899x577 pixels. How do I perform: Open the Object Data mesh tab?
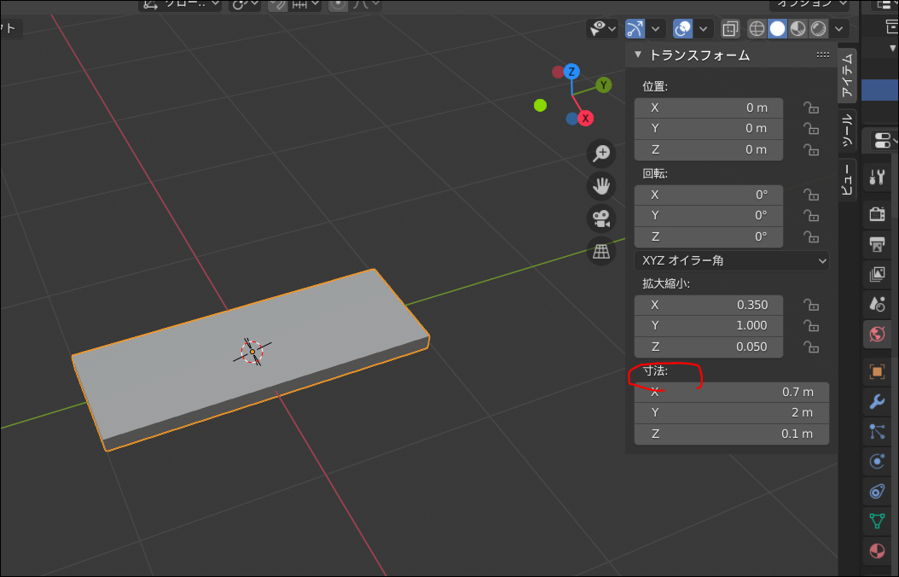[877, 521]
